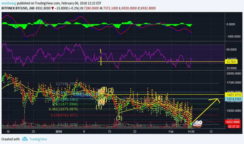The image size is (244, 144).
Task: Click the close price C:6932.8000
Action: pyautogui.click(x=147, y=8)
